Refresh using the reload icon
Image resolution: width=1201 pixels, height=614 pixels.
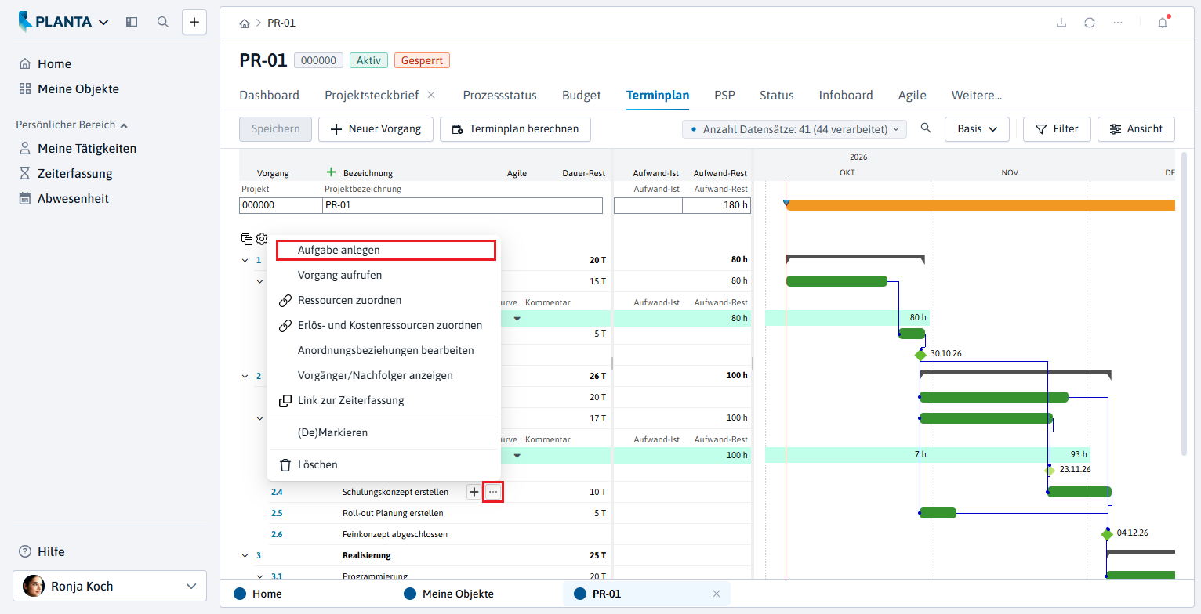click(x=1090, y=23)
